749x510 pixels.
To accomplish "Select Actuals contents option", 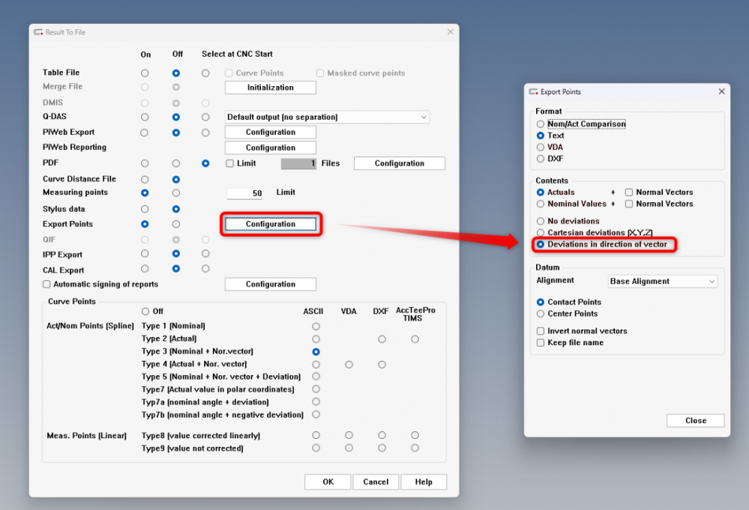I will (541, 192).
